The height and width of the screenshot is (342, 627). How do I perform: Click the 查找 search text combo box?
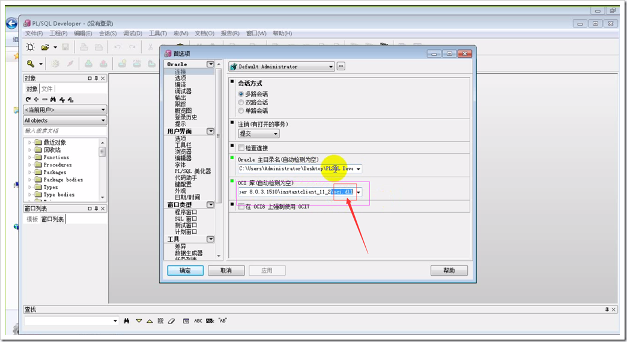point(71,321)
